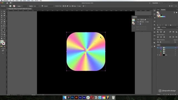The height and width of the screenshot is (100, 178).
Task: Click the Stroke label link
Action: (19, 6)
